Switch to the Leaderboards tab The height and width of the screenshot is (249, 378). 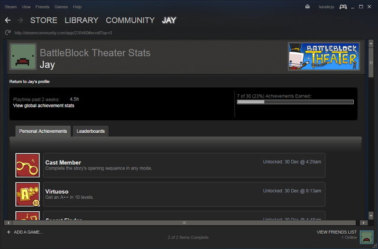(x=90, y=131)
